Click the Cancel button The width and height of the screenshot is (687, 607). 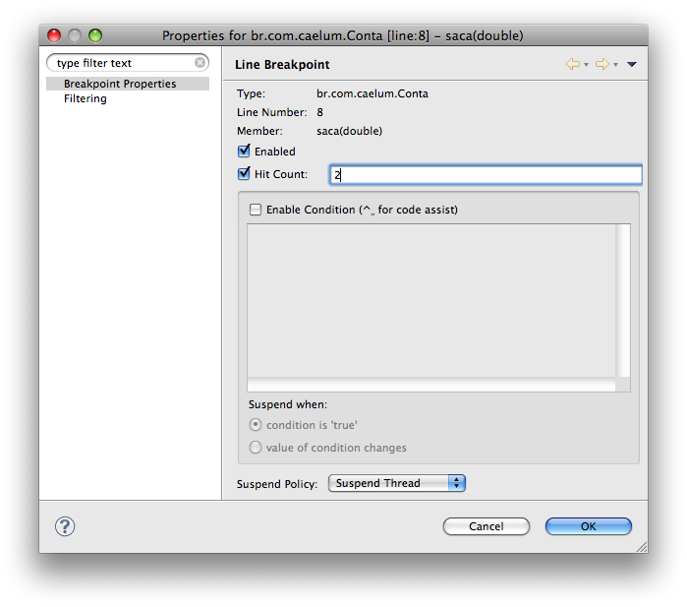pos(486,526)
